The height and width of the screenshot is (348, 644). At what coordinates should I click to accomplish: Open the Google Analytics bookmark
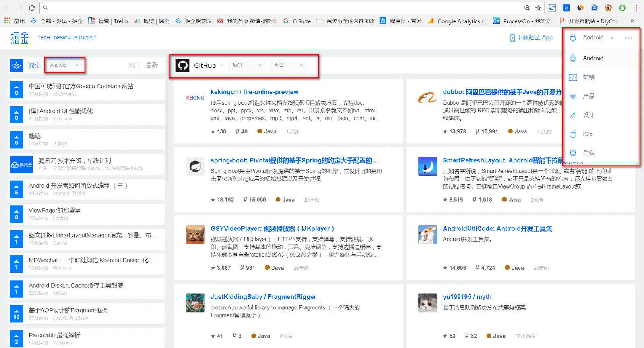point(457,21)
